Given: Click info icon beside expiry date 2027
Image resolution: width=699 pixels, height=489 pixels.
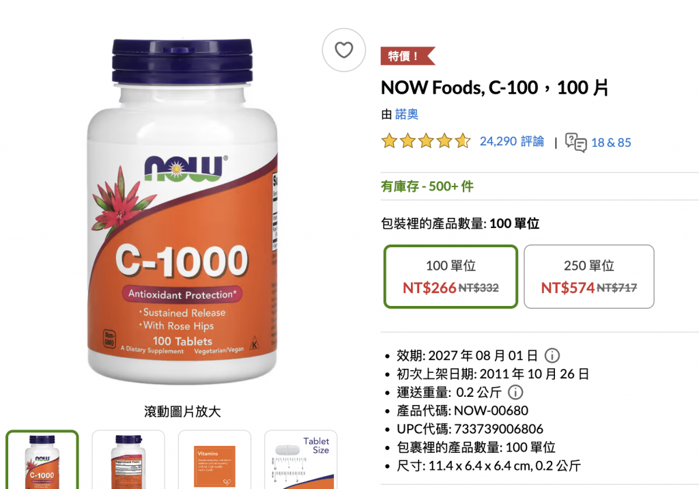Looking at the screenshot, I should (x=552, y=356).
